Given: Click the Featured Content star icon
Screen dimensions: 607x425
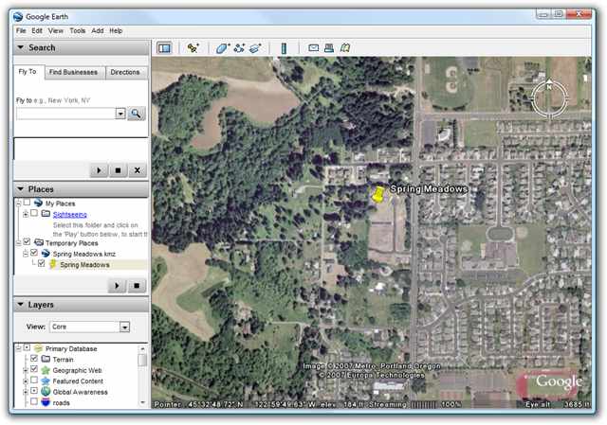Looking at the screenshot, I should (x=46, y=381).
